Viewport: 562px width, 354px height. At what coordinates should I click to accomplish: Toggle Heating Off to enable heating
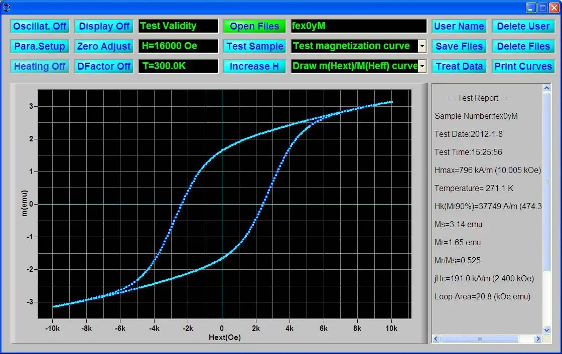(x=39, y=66)
